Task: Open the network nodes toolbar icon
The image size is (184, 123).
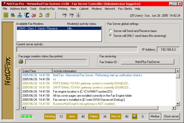Action: coord(20,15)
